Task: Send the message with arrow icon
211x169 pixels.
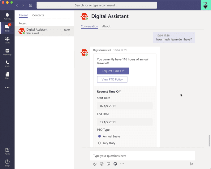Action: click(x=192, y=164)
